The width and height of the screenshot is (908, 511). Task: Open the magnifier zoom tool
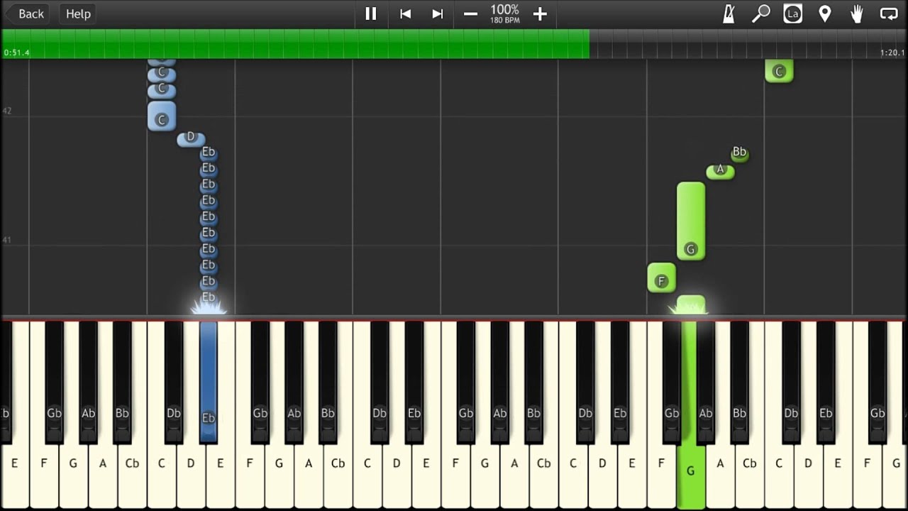(761, 13)
